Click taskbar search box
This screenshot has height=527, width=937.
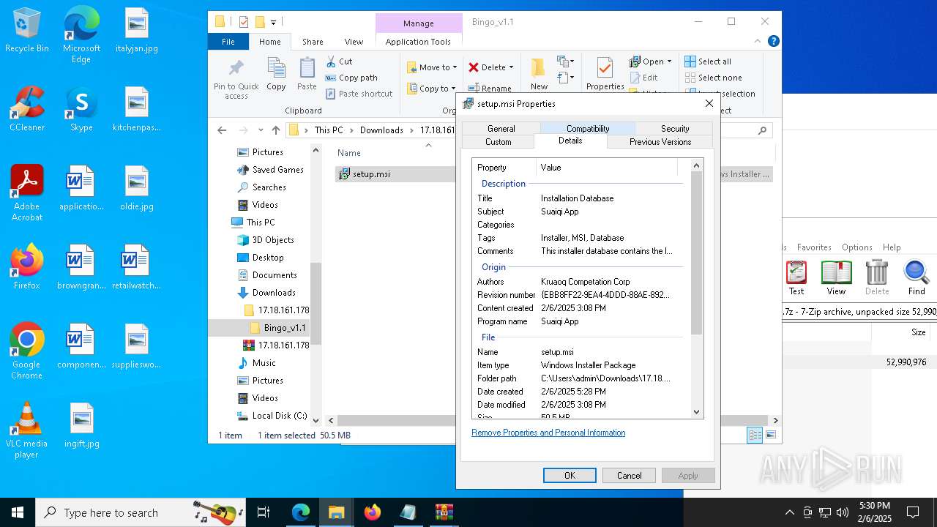141,512
